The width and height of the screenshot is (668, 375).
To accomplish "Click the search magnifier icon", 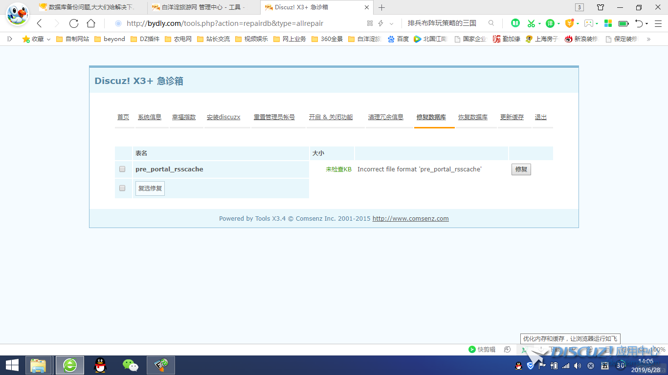I will point(491,23).
